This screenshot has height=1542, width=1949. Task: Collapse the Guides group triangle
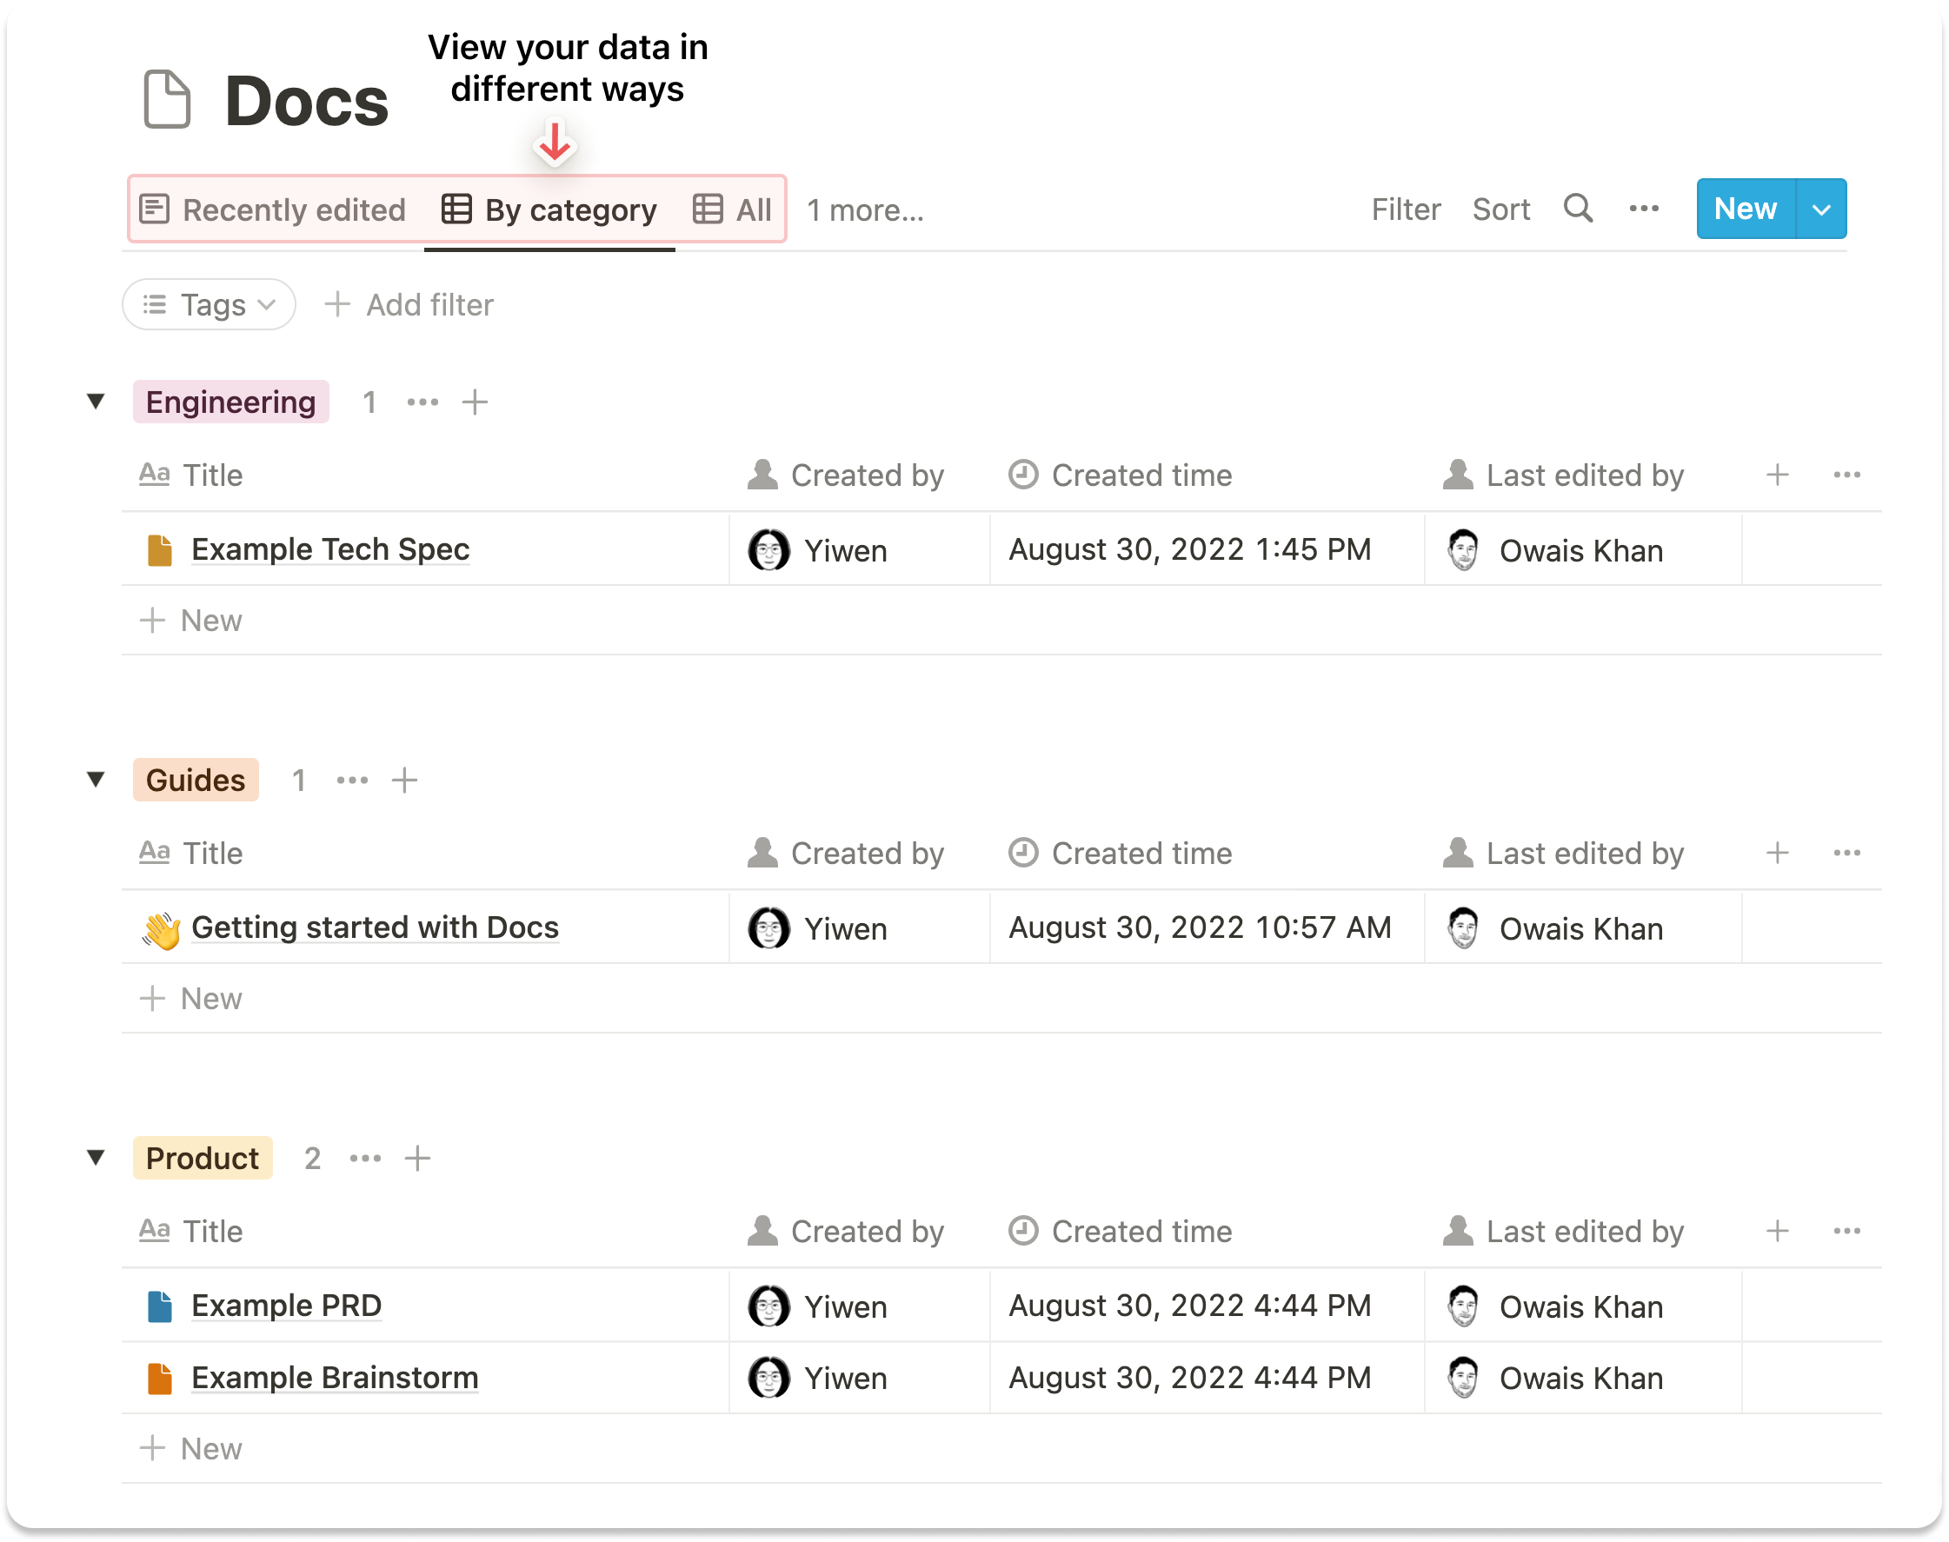(x=96, y=779)
